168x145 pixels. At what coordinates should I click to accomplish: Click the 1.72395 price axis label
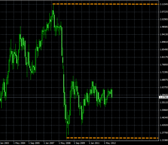coord(164,72)
